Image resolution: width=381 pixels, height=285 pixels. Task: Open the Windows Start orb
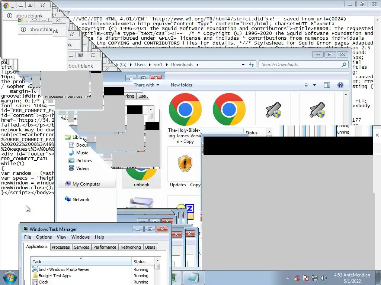click(x=10, y=278)
